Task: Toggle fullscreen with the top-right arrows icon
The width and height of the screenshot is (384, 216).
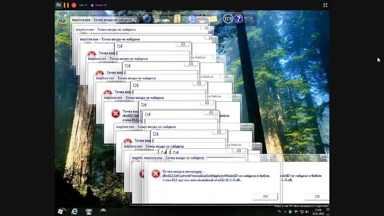Action: [x=325, y=5]
